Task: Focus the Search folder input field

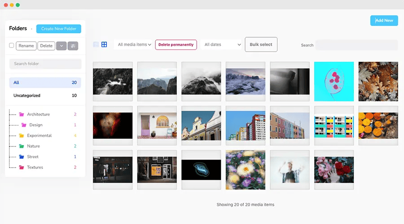Action: pyautogui.click(x=45, y=64)
